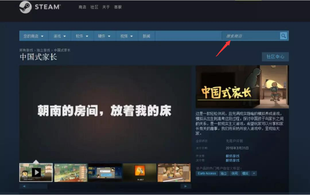
Task: Expand the 视频 dropdown
Action: click(126, 36)
